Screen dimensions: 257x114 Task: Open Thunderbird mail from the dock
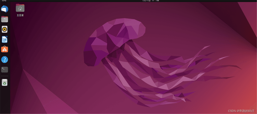coord(5,9)
